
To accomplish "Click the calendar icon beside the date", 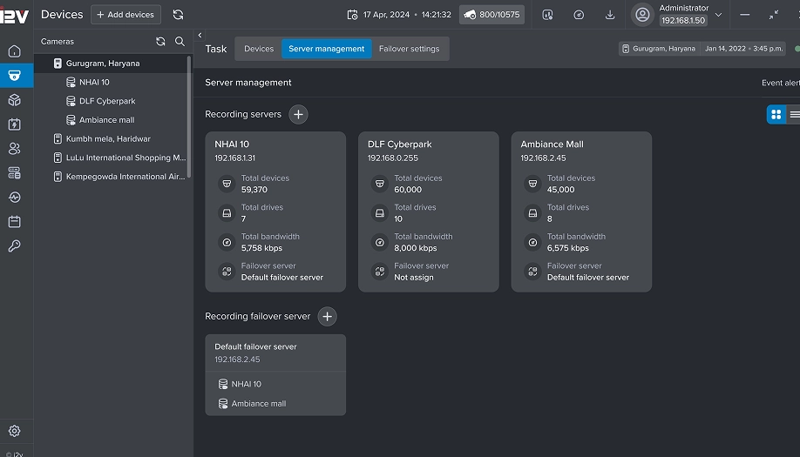I will pyautogui.click(x=353, y=15).
